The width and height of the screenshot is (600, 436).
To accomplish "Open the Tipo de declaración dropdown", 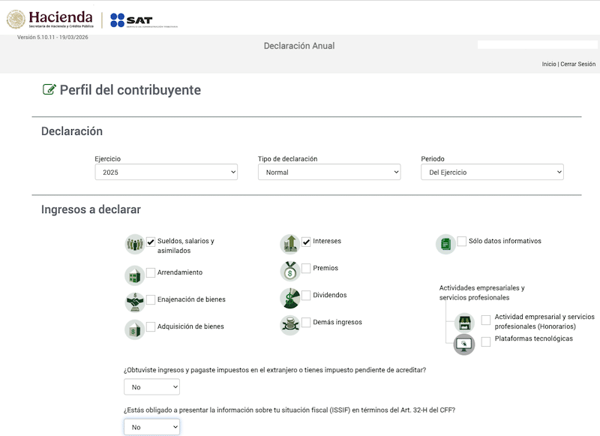I will point(329,173).
